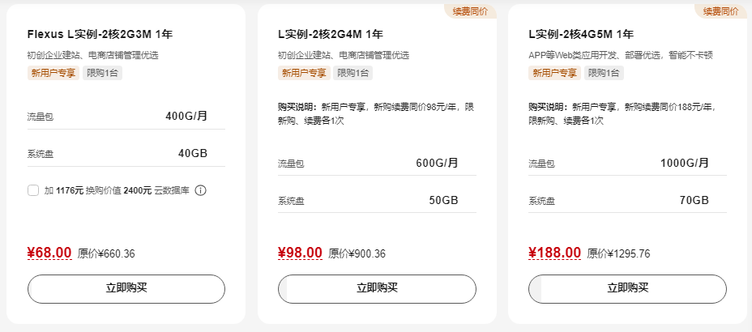Click the original price 原价¥660.36
Image resolution: width=752 pixels, height=332 pixels.
click(106, 253)
